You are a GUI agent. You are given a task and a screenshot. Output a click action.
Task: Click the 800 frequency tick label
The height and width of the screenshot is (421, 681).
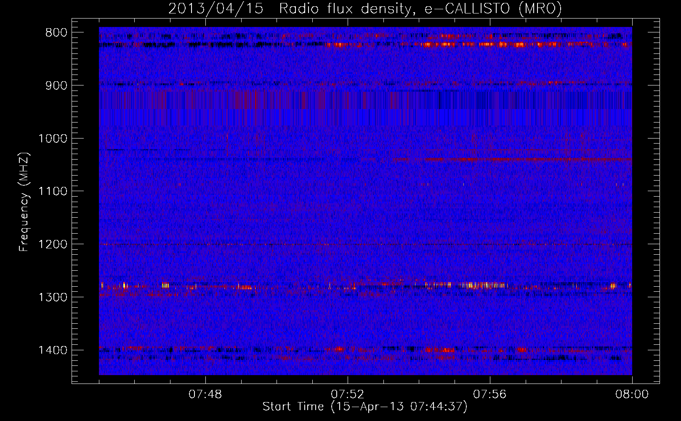56,33
